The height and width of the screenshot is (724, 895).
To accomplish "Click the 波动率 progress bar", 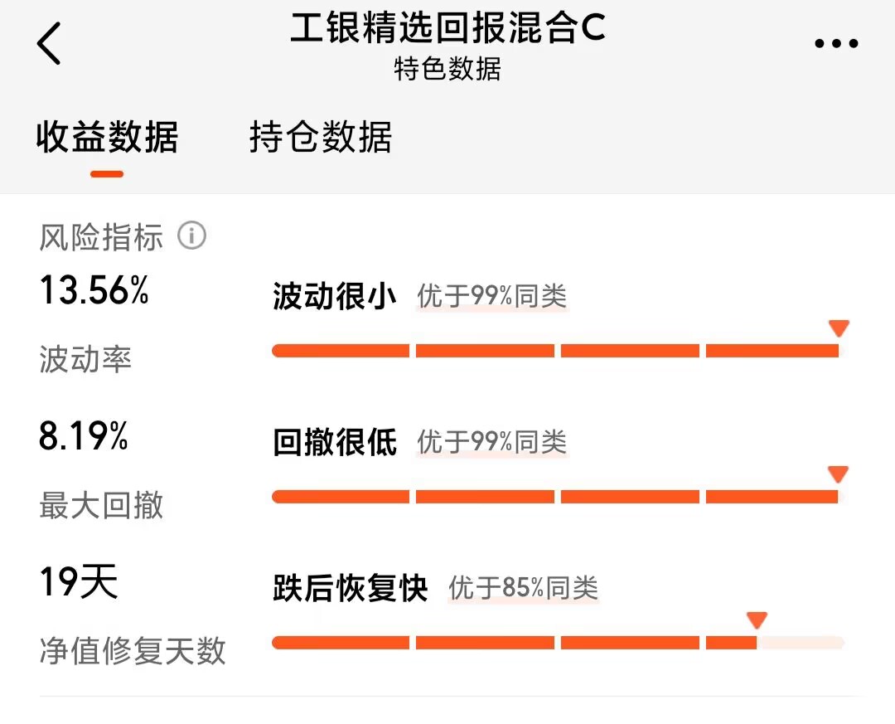I will (558, 351).
